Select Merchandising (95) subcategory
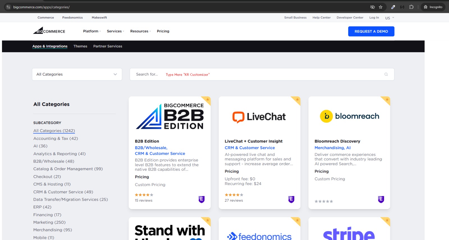 52,230
